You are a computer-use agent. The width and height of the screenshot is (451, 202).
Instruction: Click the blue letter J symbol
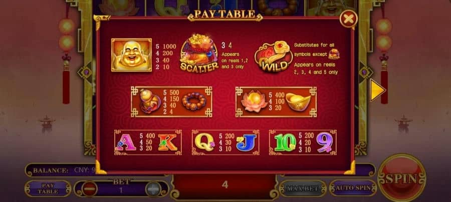[x=246, y=142]
